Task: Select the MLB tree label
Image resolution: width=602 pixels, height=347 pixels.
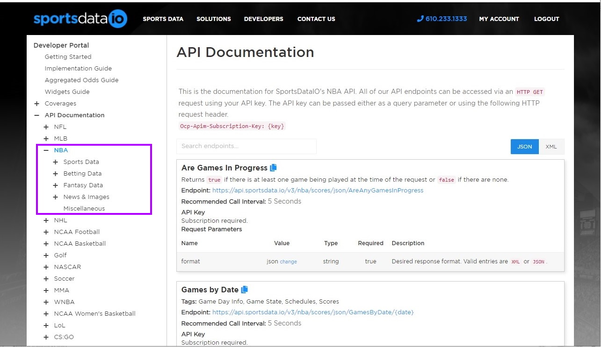Action: click(61, 139)
